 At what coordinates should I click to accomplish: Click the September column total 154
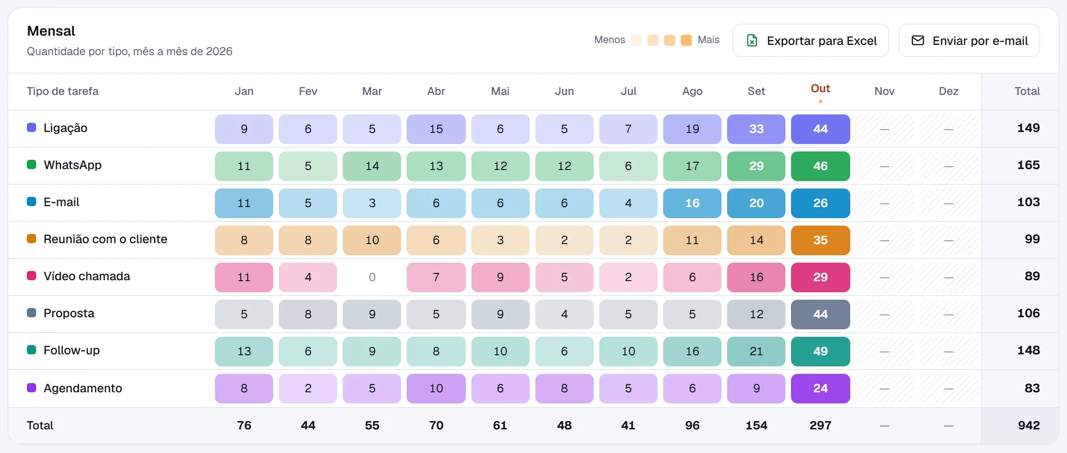pyautogui.click(x=756, y=425)
